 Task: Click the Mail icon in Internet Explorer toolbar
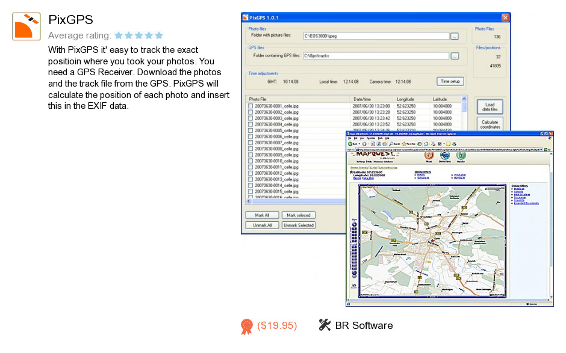click(x=426, y=144)
